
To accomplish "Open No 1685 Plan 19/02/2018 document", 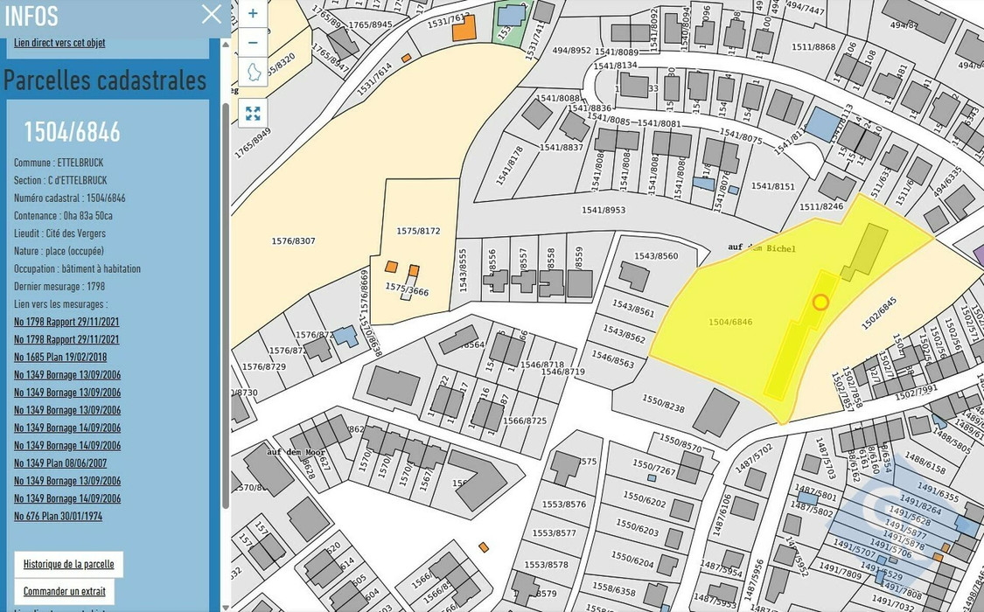I will [x=59, y=357].
